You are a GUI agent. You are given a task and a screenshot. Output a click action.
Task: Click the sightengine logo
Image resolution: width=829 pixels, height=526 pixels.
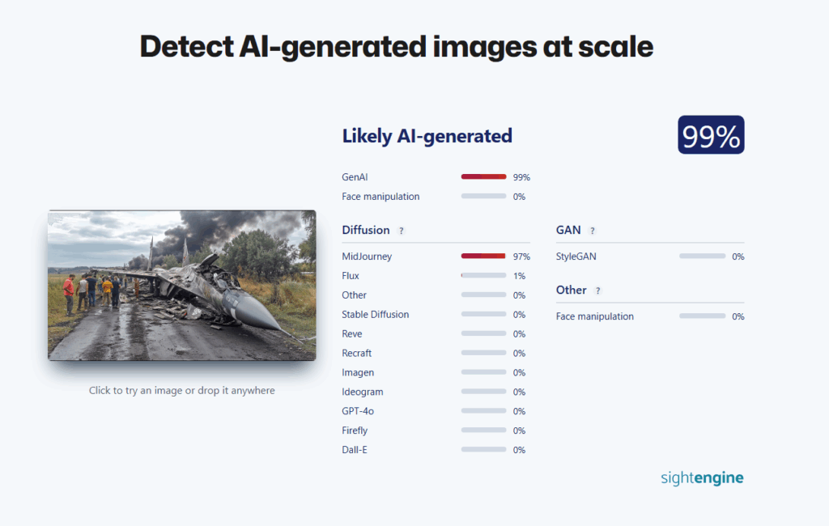pos(701,477)
